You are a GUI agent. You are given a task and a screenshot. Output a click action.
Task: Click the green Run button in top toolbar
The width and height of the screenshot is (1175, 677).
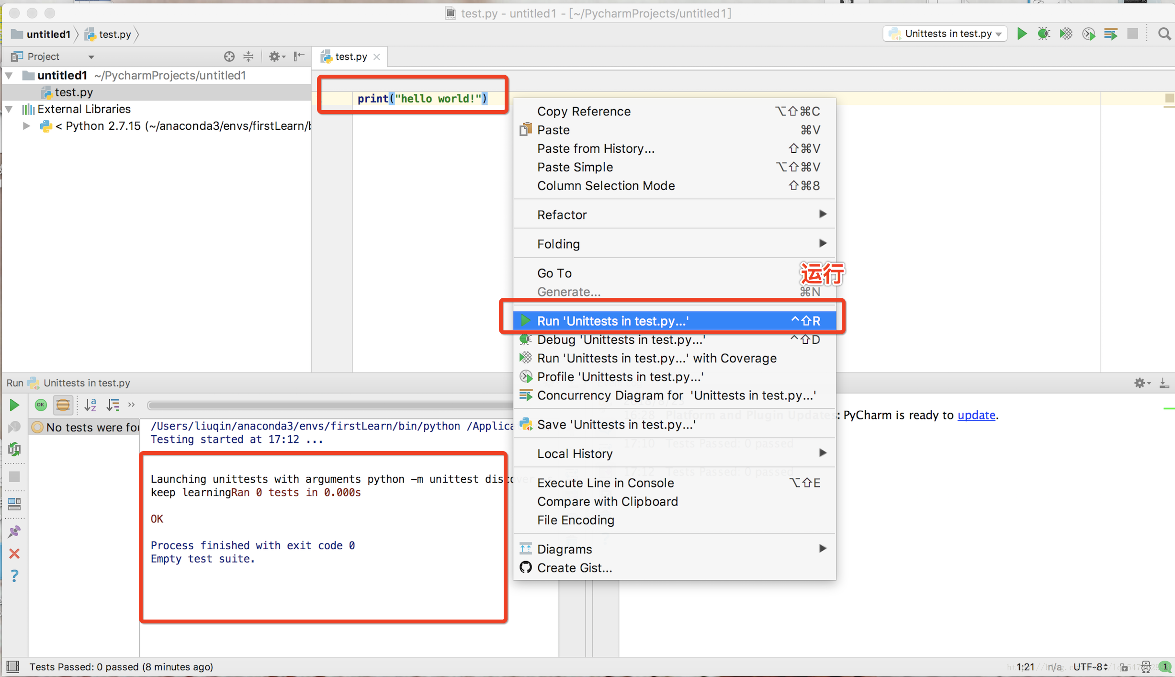[1021, 34]
